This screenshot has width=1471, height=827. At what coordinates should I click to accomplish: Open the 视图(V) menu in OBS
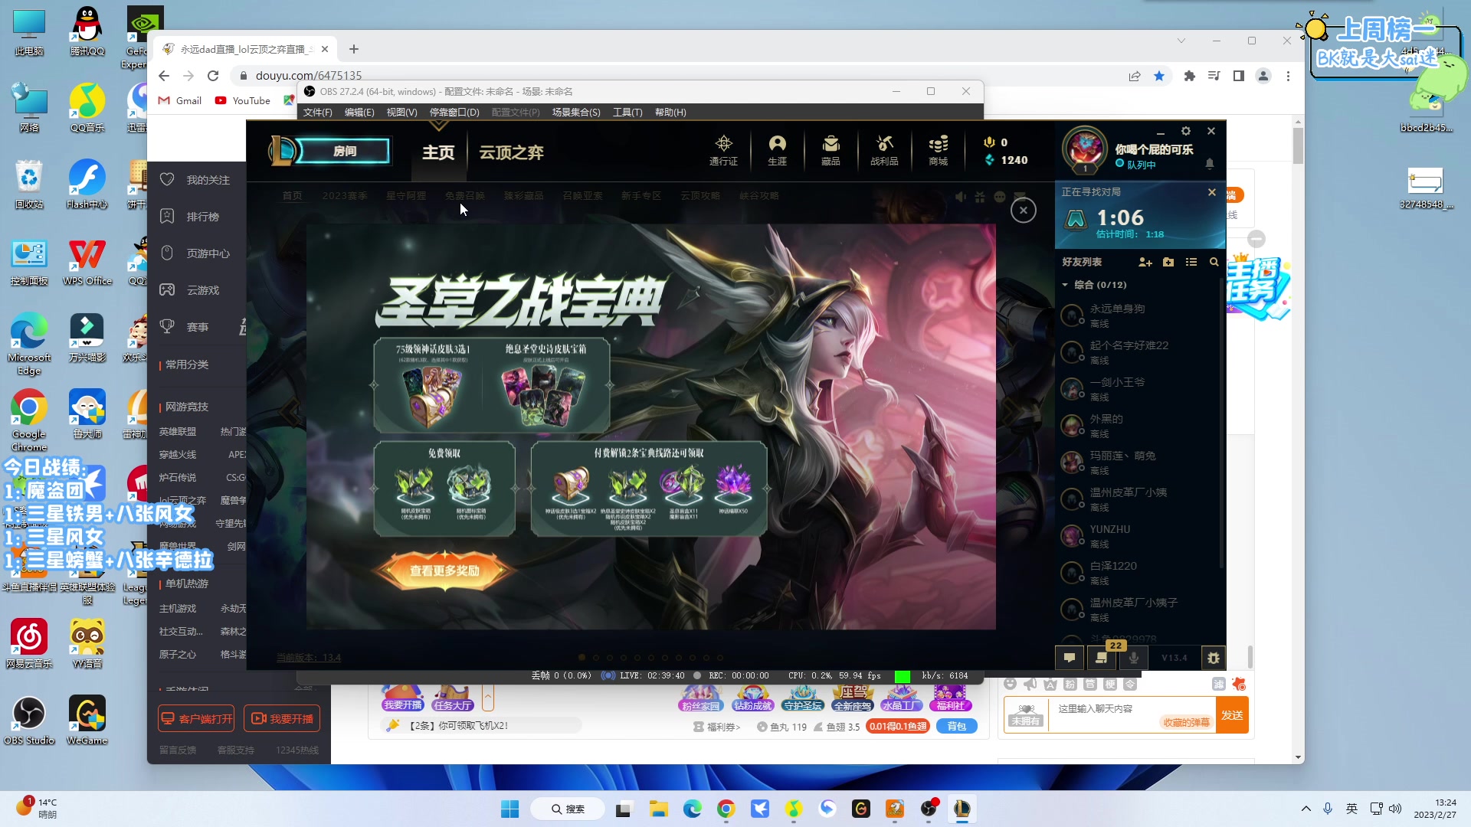click(x=401, y=112)
